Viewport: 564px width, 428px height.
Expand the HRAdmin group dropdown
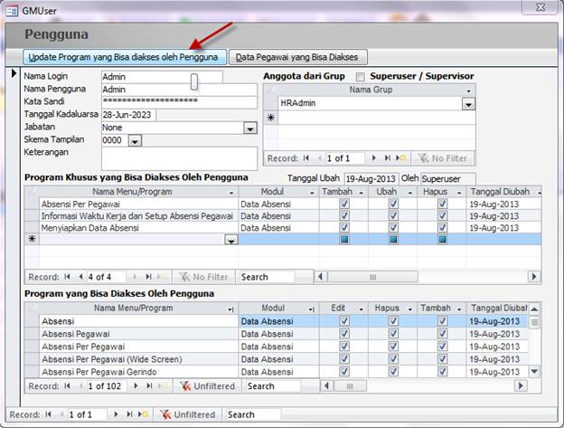click(x=468, y=104)
